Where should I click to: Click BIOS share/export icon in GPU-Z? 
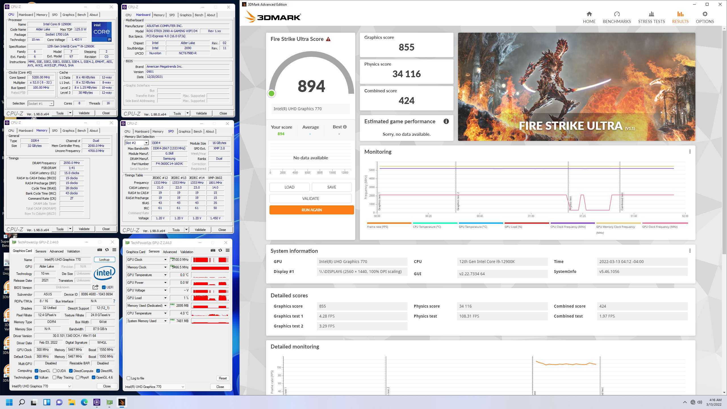pos(96,287)
